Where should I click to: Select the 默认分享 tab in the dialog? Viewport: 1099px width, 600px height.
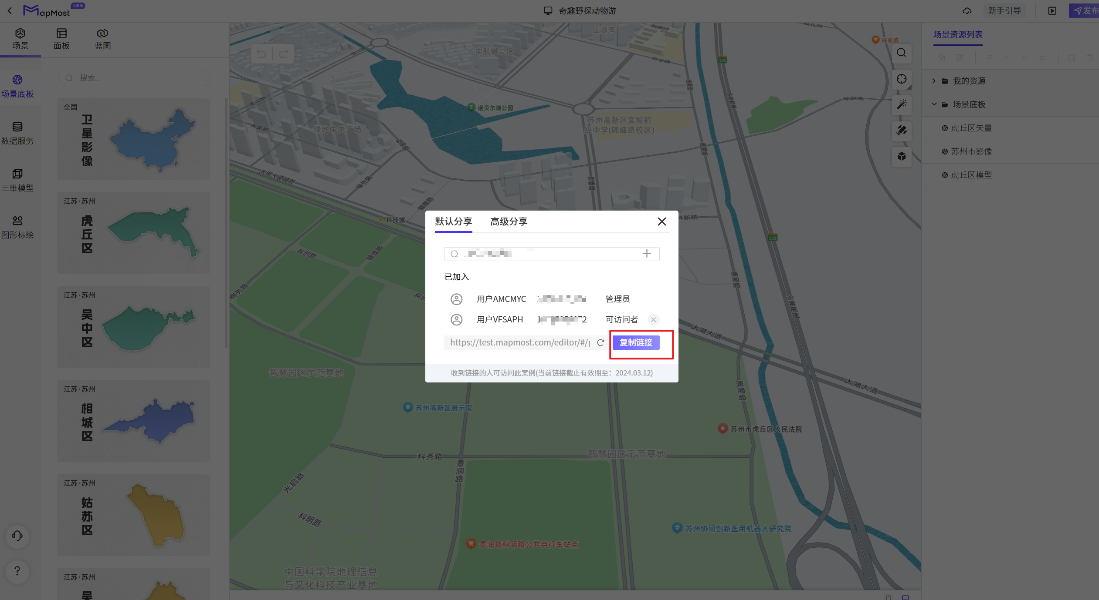453,221
